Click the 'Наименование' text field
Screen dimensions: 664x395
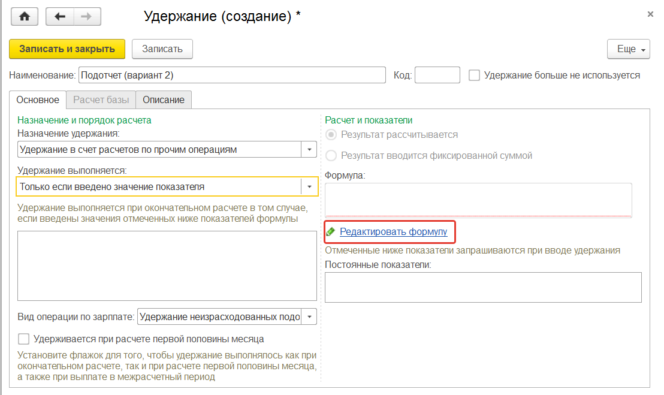point(232,76)
